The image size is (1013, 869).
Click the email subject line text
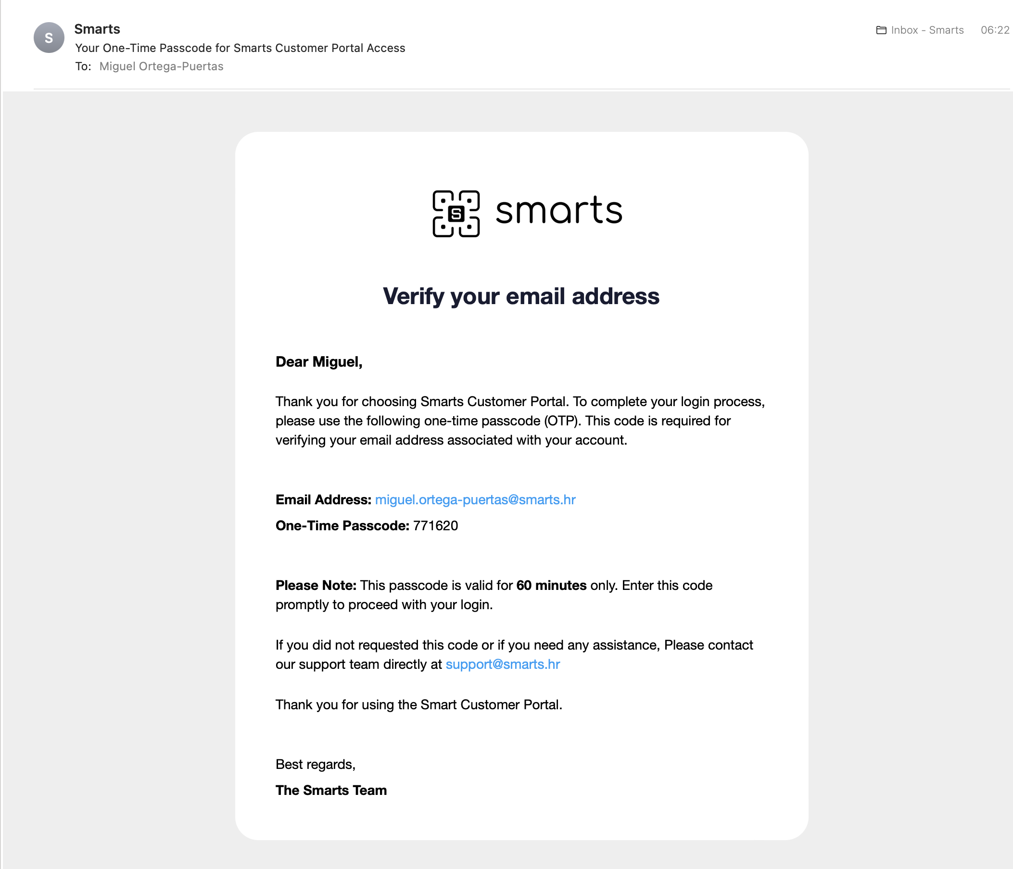[240, 48]
